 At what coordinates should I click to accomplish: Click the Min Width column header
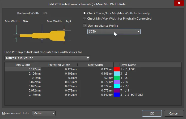[23, 65]
